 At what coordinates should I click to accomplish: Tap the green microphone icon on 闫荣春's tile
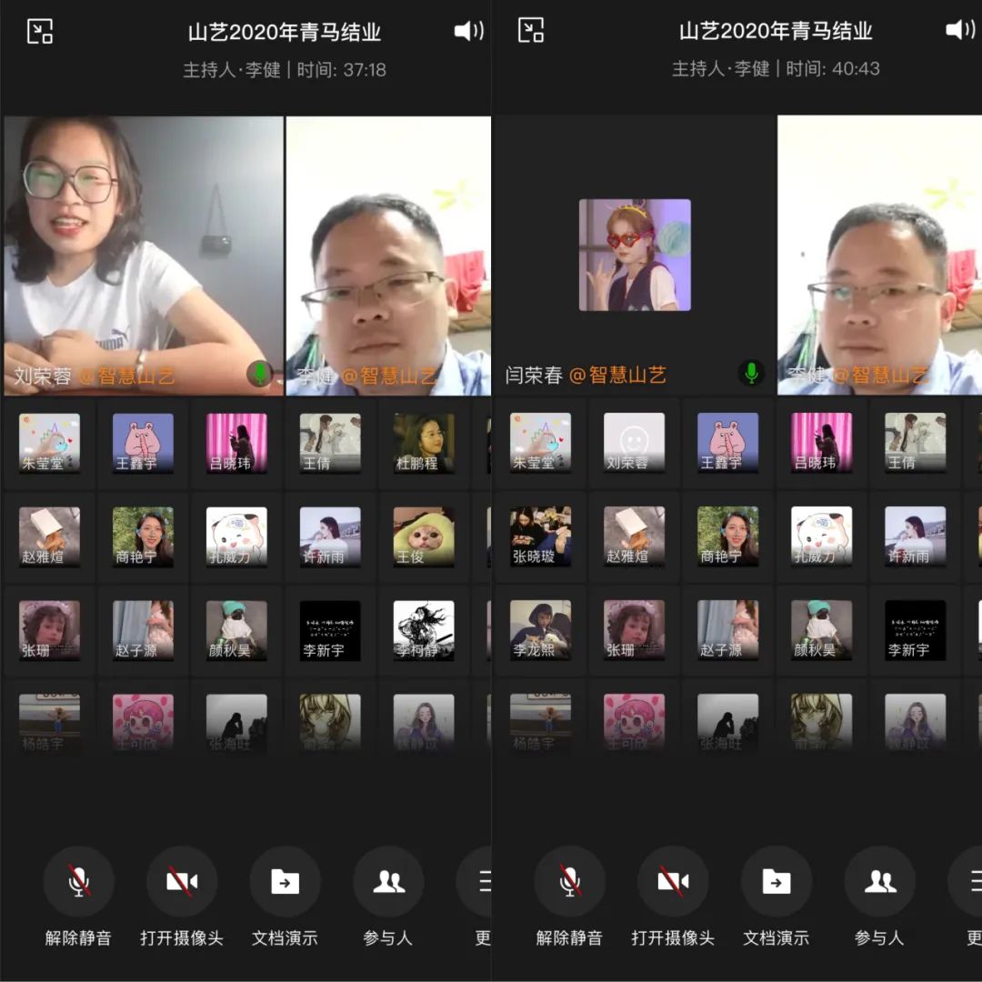751,372
